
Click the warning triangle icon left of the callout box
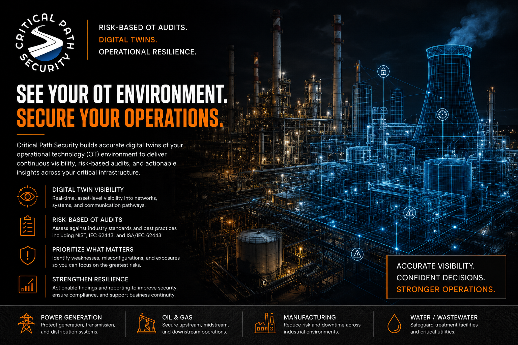pos(357,254)
